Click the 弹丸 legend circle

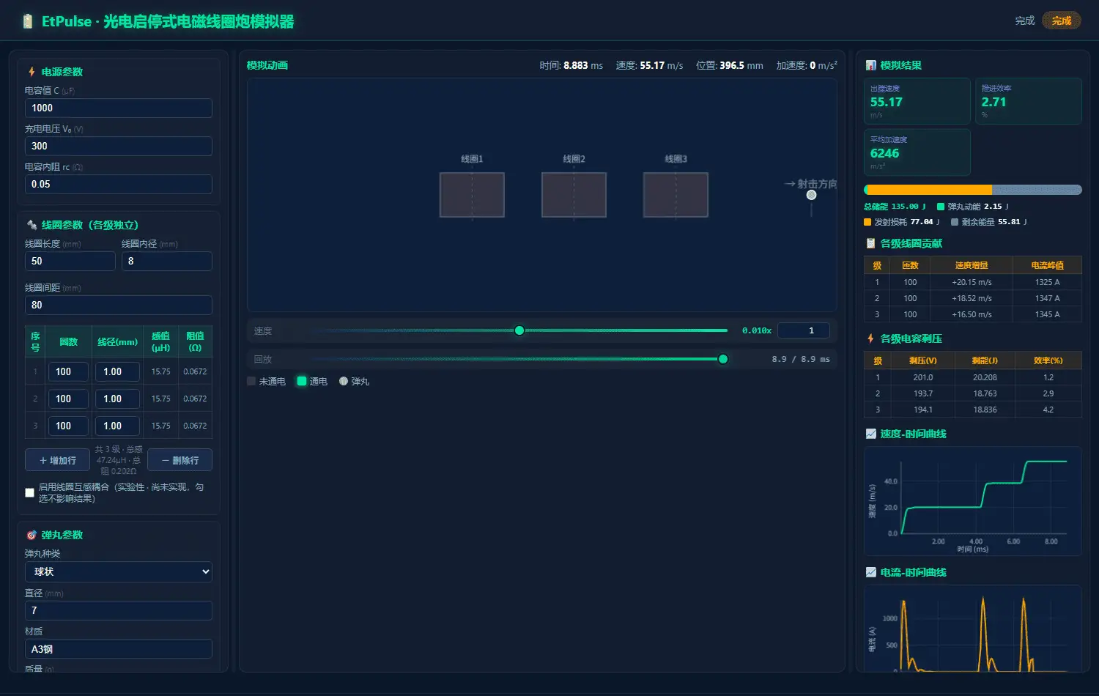344,381
